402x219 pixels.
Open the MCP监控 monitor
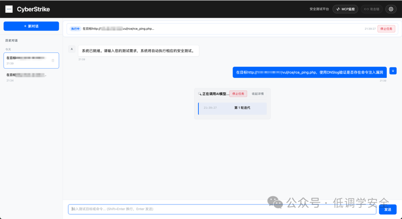tap(345, 9)
